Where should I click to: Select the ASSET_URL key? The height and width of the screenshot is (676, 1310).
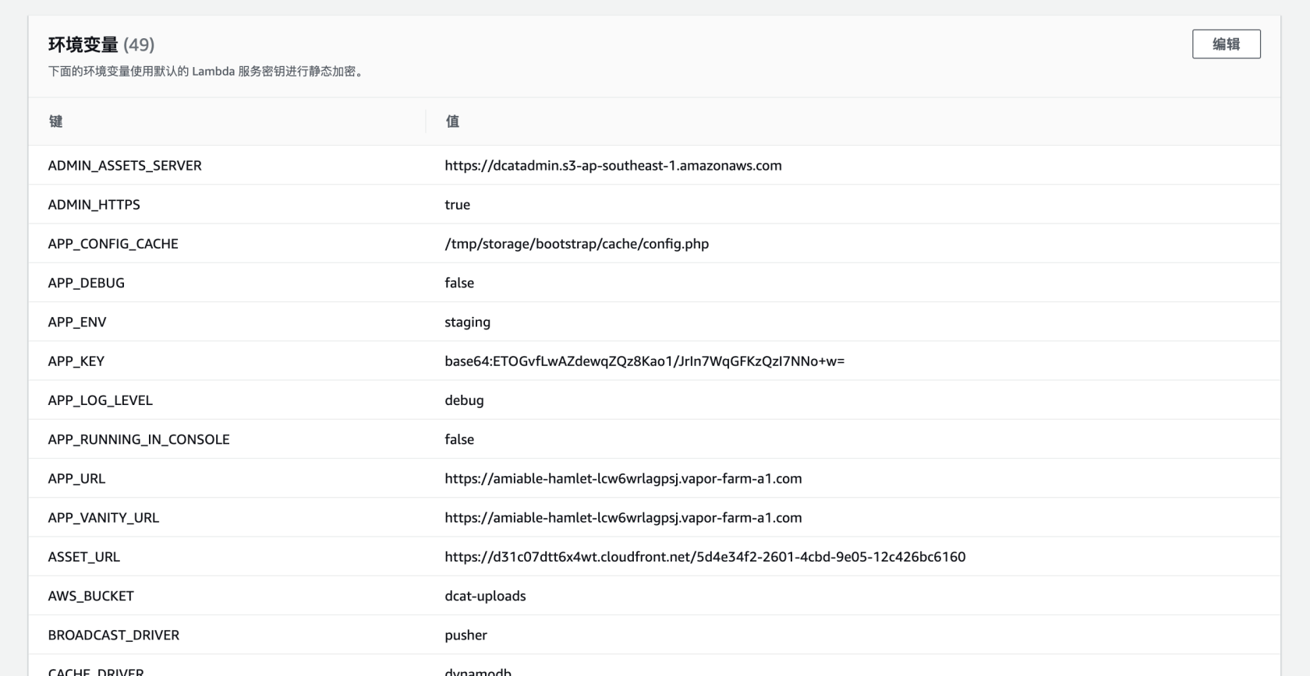coord(83,557)
